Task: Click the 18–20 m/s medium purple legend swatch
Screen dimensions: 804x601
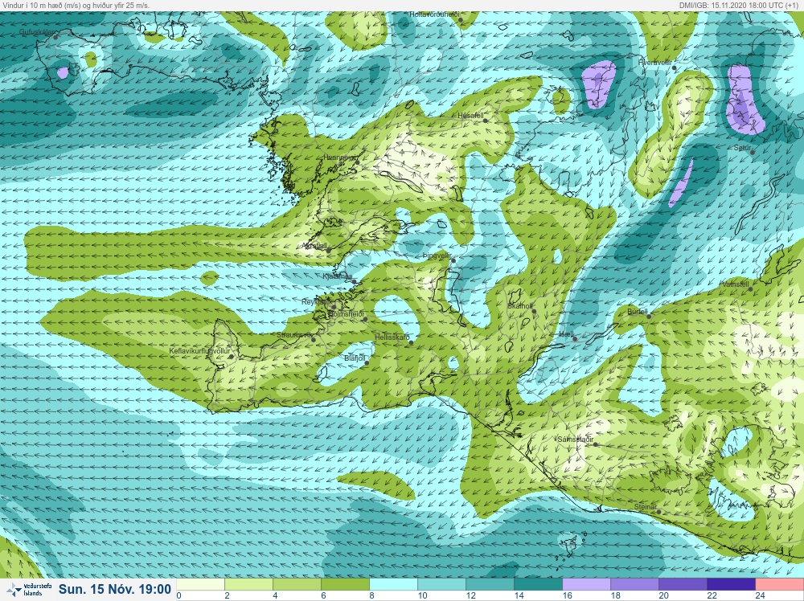Action: [x=634, y=585]
